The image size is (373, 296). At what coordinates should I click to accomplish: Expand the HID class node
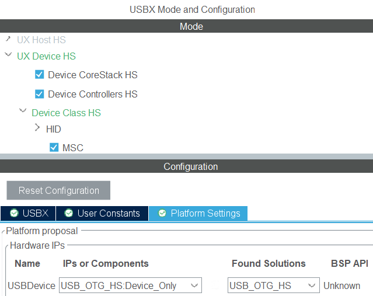point(37,128)
